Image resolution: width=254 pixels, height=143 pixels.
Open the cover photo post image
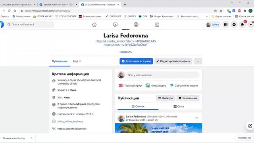pos(158,128)
